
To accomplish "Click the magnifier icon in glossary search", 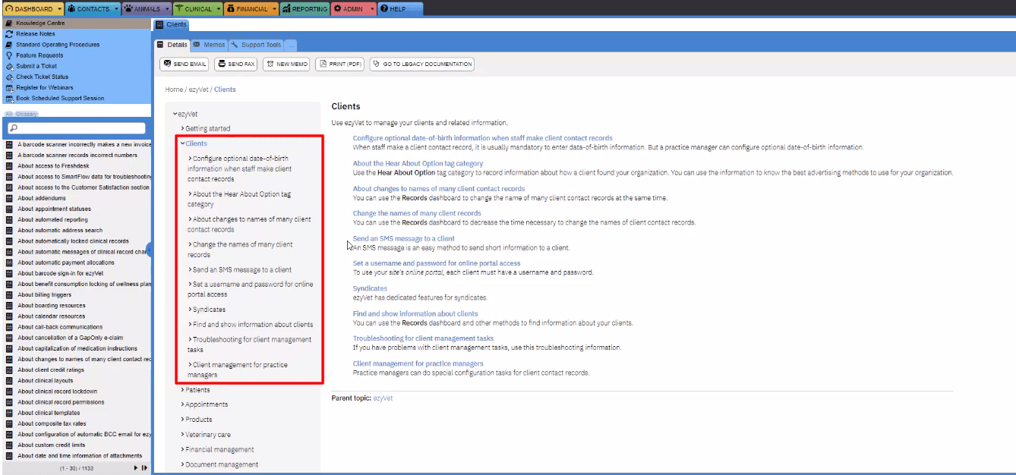I will point(12,128).
